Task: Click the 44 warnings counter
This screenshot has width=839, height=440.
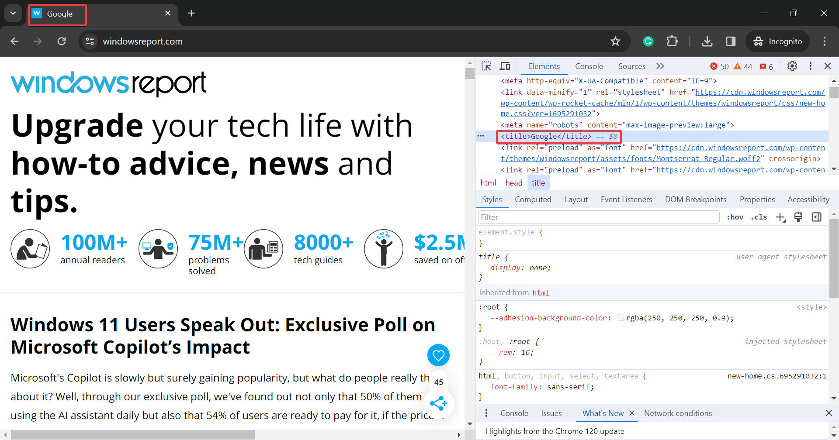Action: click(743, 66)
